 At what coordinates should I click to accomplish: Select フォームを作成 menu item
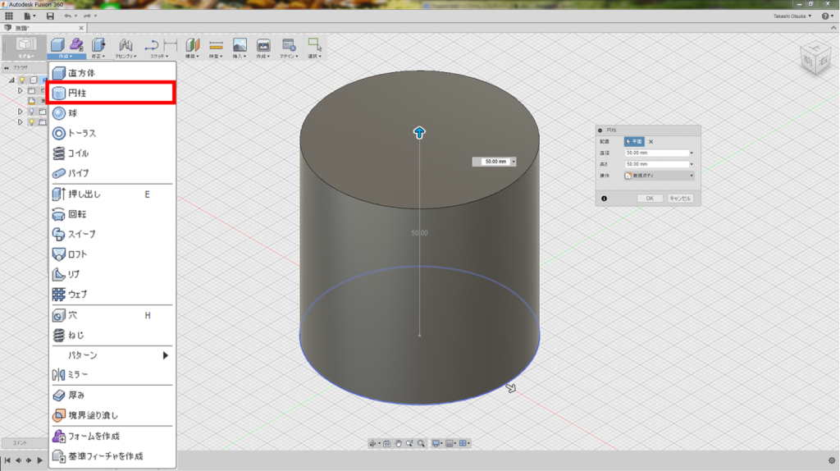[x=112, y=437]
